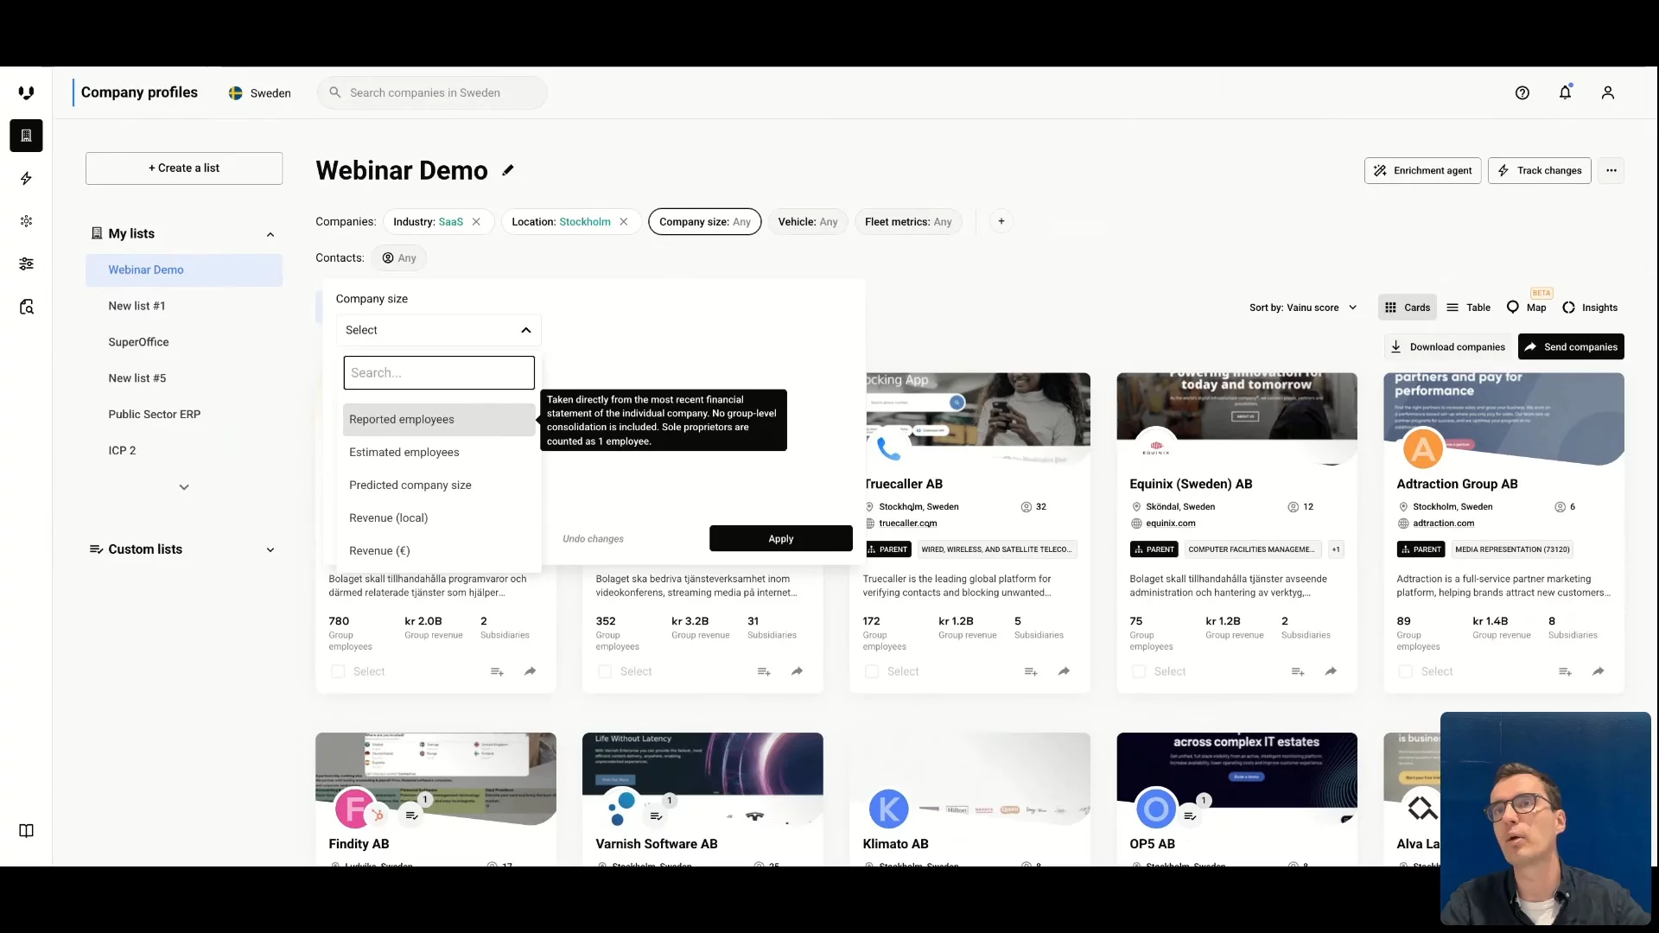Click the Varnish Software AB list badge
Screen dimensions: 1659x933
(x=656, y=816)
